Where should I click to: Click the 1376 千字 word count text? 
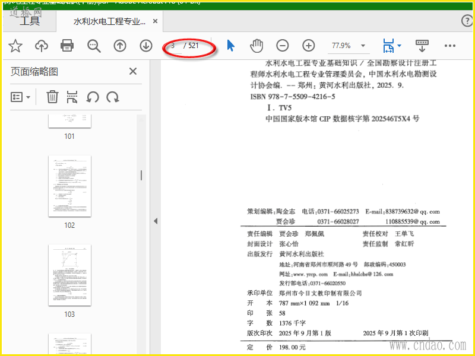[x=292, y=323]
